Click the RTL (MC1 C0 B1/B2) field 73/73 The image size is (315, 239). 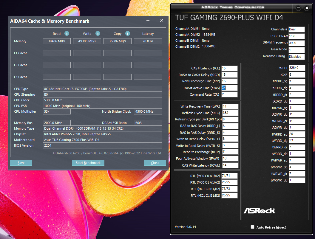[x=229, y=189]
